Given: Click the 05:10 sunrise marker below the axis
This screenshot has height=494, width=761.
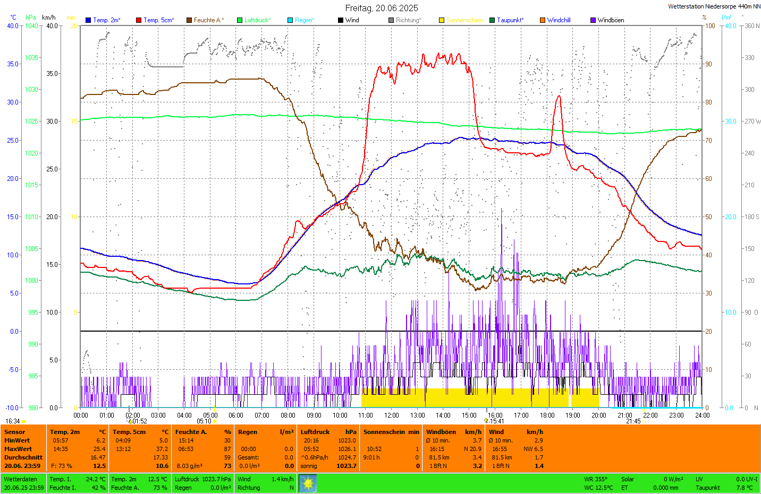Looking at the screenshot, I should [204, 421].
